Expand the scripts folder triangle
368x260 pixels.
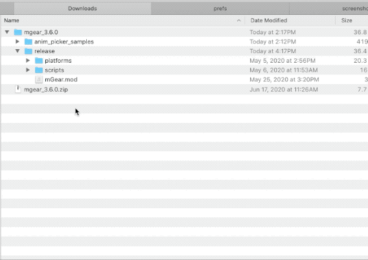[28, 70]
